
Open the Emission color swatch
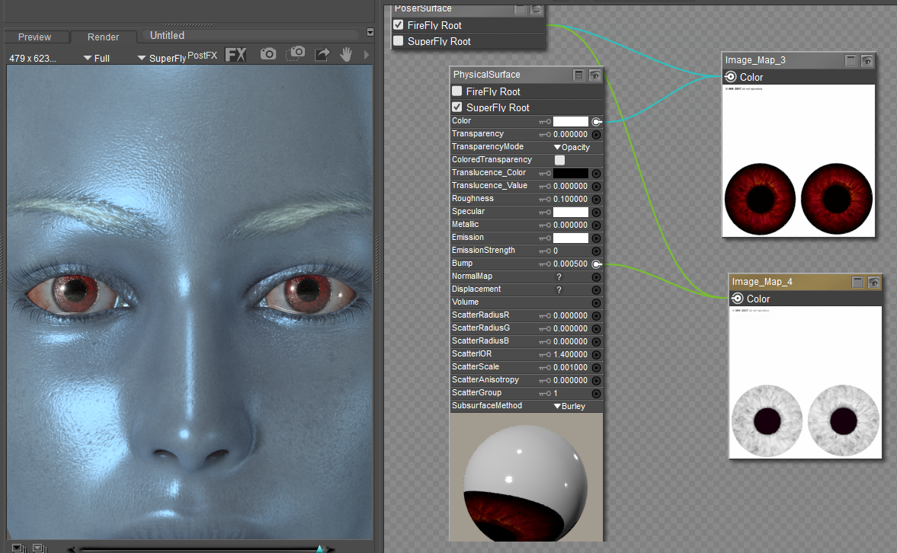[570, 238]
